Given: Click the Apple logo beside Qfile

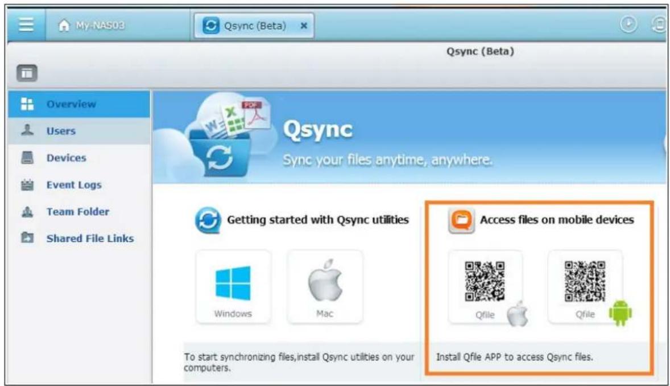Looking at the screenshot, I should point(518,314).
